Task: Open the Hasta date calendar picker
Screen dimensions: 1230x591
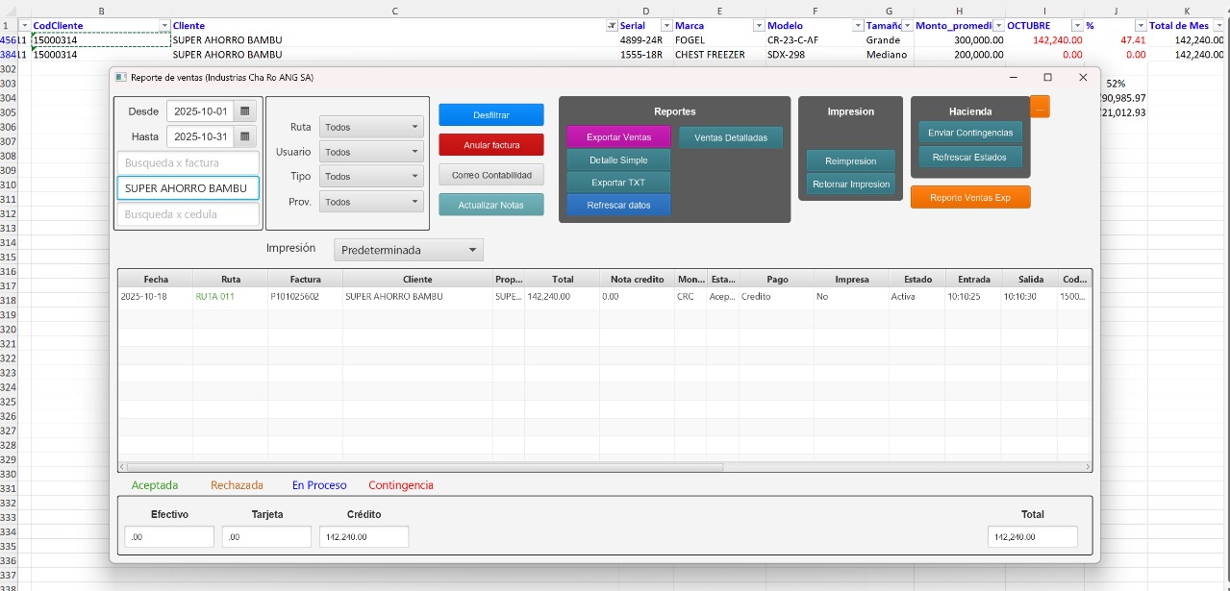Action: [245, 136]
